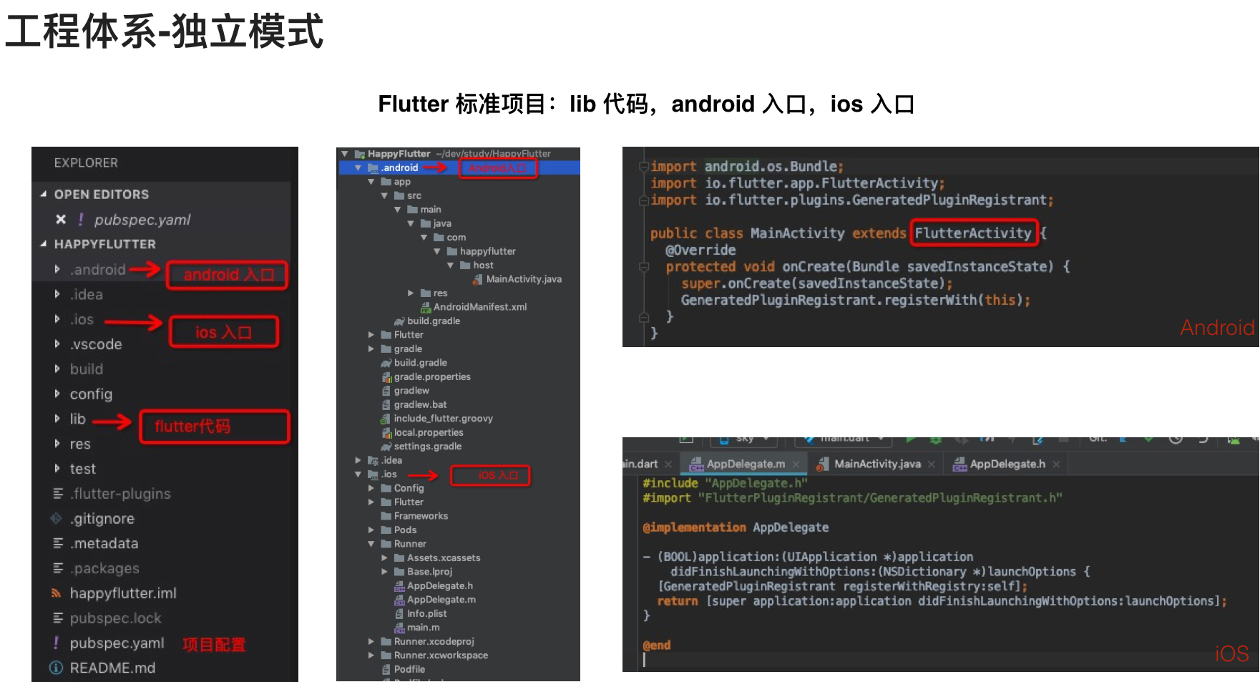Select the host package in project tree
The image size is (1260, 682).
click(483, 266)
